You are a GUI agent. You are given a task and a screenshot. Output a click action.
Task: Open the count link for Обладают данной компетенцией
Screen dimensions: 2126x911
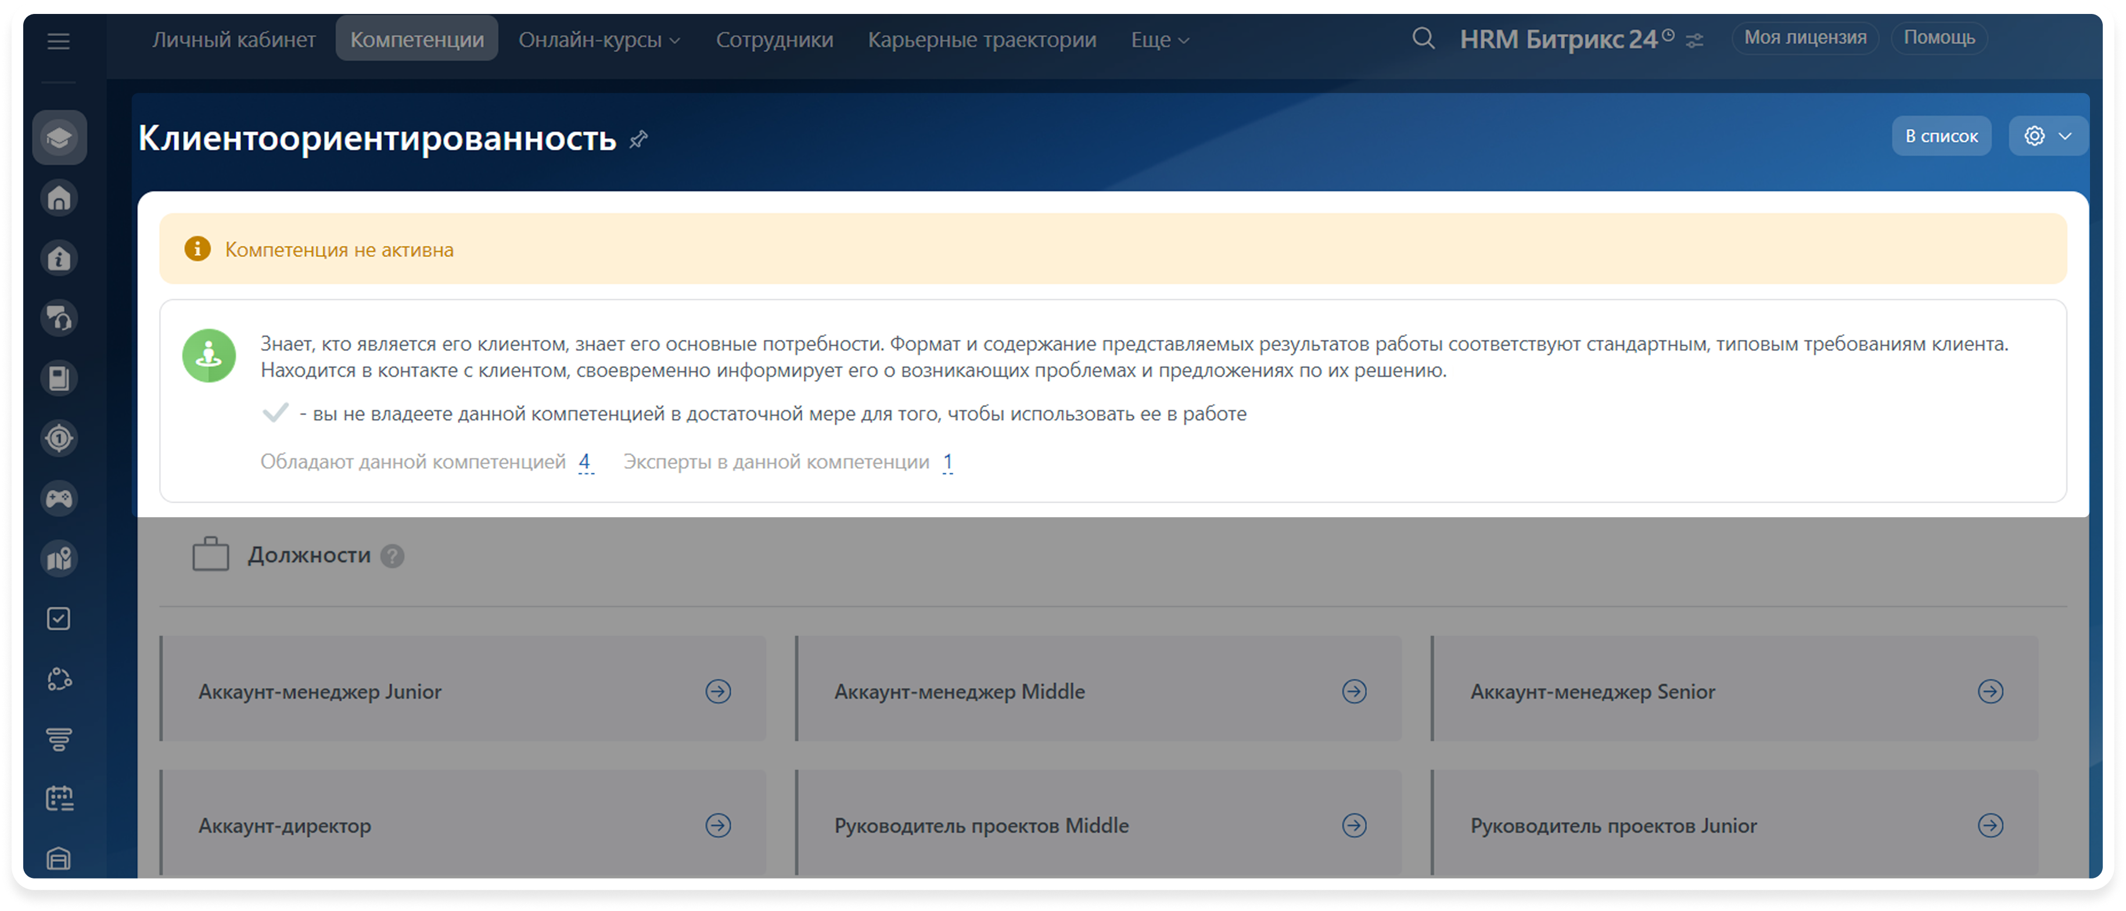(x=584, y=461)
